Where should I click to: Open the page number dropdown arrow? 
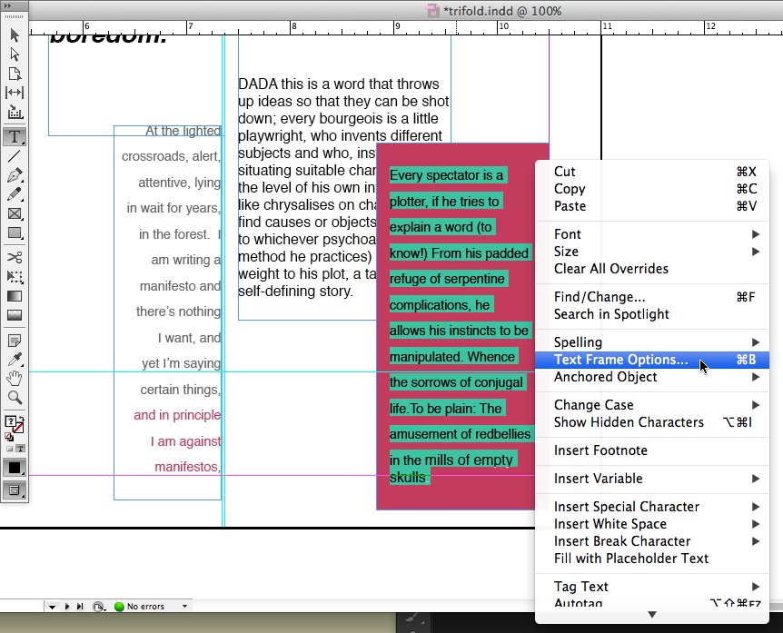coord(52,606)
